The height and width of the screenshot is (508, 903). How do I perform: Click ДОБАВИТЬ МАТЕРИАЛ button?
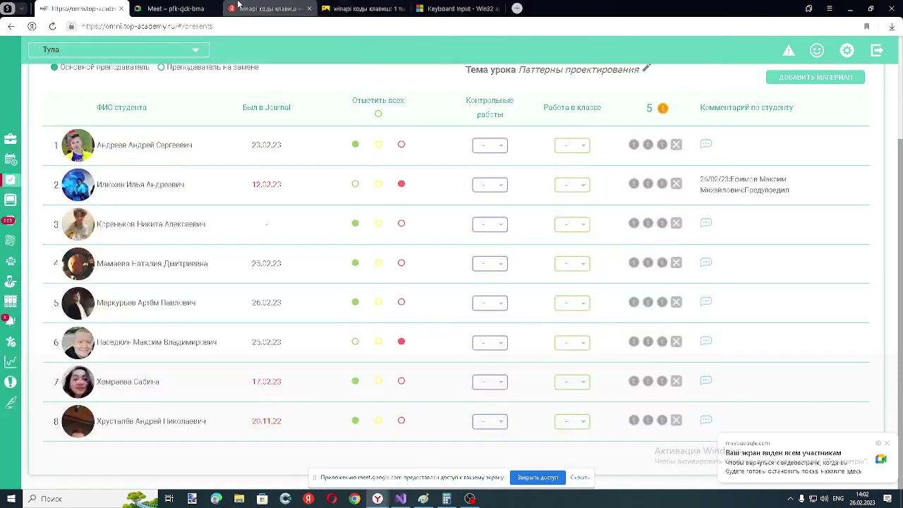[x=816, y=77]
